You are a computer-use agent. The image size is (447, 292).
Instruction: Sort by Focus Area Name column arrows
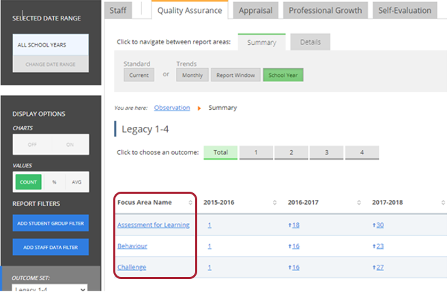tap(190, 203)
